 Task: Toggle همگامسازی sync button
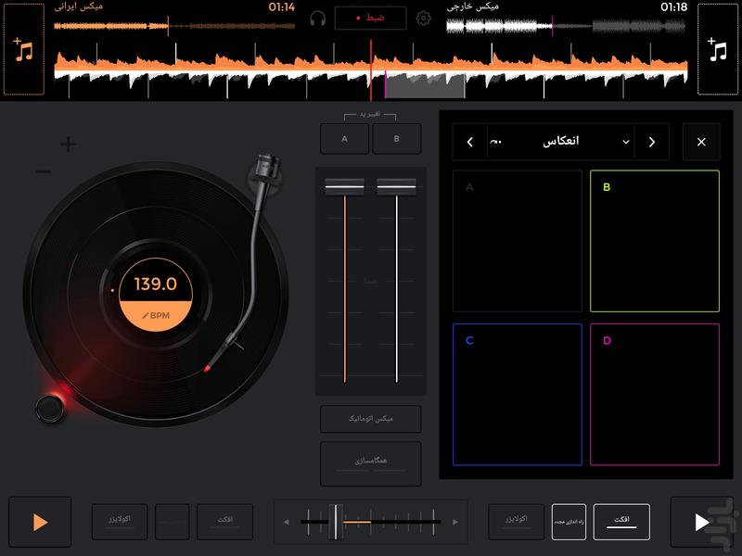coord(370,461)
